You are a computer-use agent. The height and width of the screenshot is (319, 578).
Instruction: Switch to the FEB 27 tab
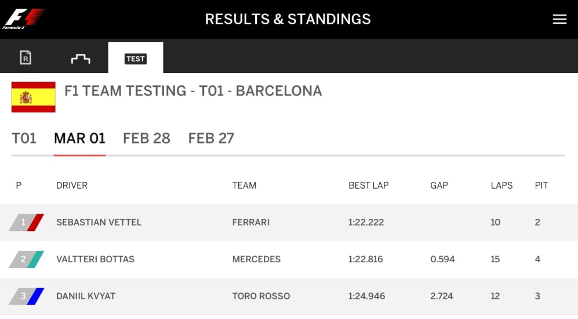point(211,138)
